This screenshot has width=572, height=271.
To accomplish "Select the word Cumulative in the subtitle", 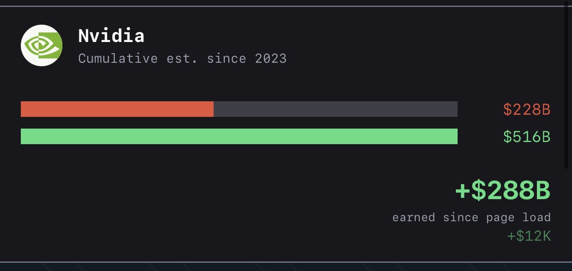I will [x=118, y=58].
